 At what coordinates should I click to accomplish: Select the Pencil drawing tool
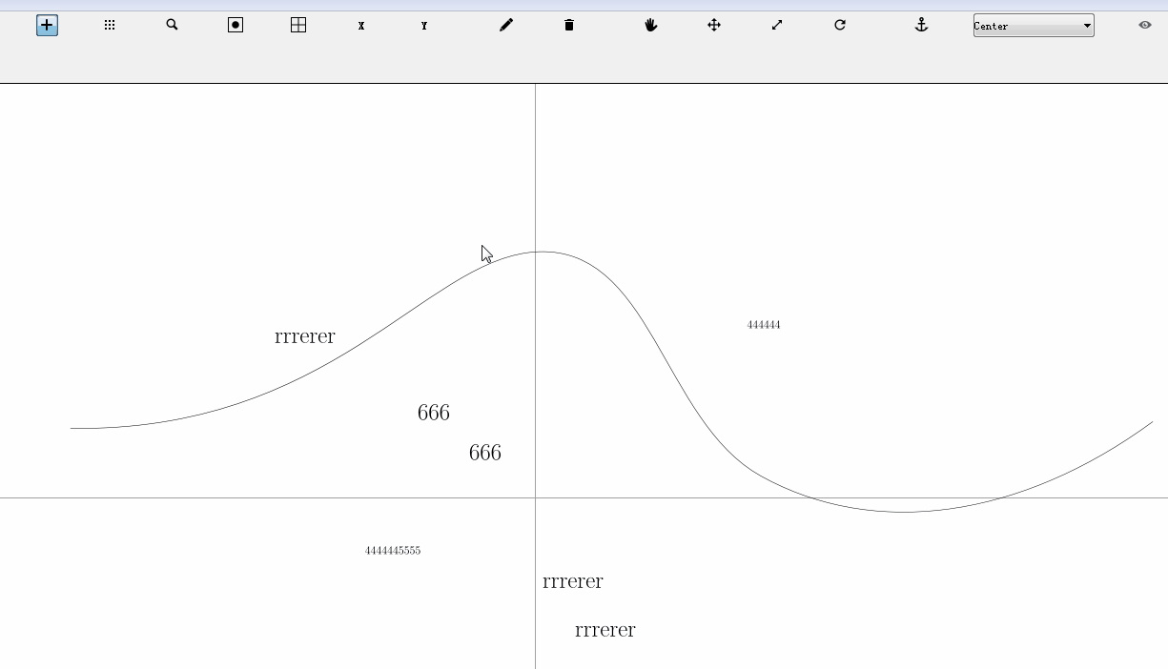[x=506, y=25]
